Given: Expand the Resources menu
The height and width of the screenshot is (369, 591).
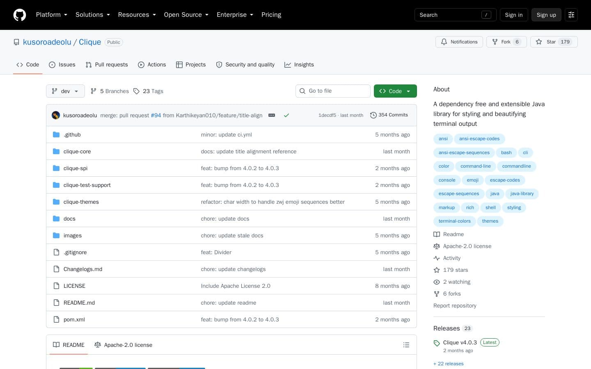Looking at the screenshot, I should coord(137,15).
